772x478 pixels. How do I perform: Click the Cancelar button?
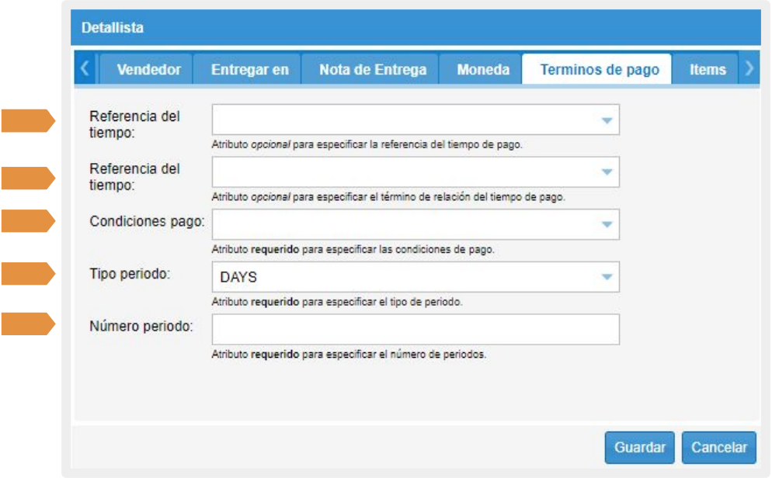click(x=718, y=448)
